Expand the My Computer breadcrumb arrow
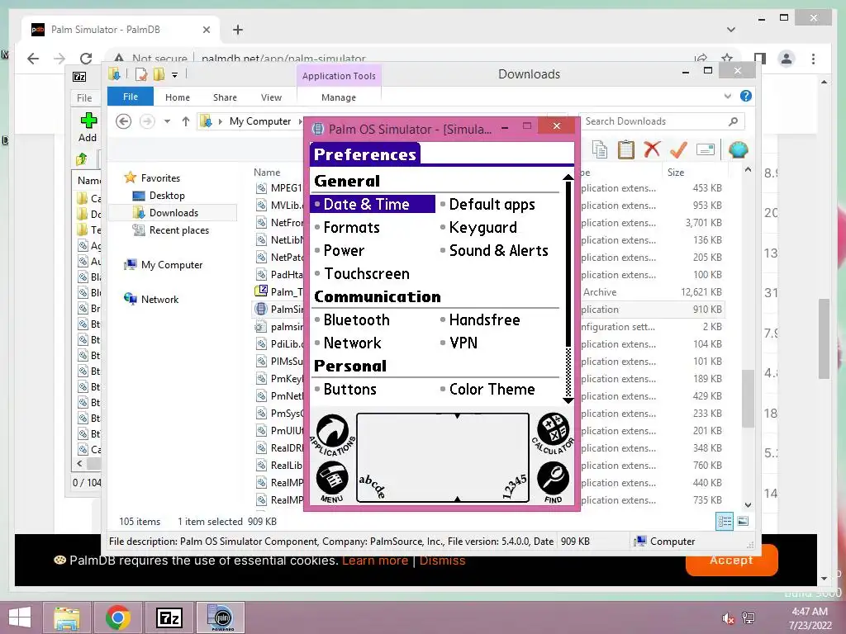The height and width of the screenshot is (634, 846). click(301, 121)
